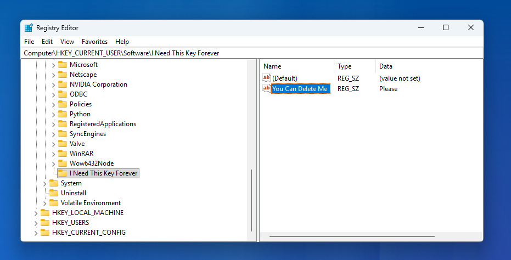Sort values by the Name column header

click(x=297, y=66)
